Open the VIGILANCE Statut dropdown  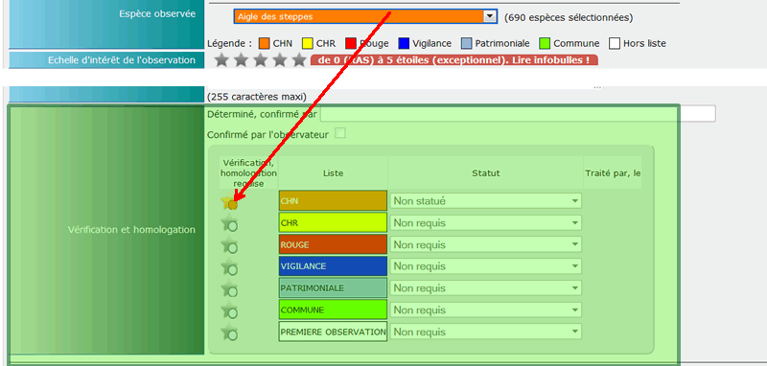click(x=486, y=266)
